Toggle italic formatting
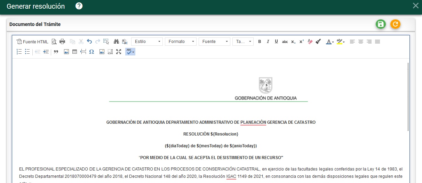Viewport: 422px width, 183px height. pos(268,42)
